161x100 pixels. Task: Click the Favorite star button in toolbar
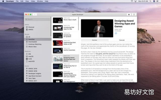coord(129,15)
